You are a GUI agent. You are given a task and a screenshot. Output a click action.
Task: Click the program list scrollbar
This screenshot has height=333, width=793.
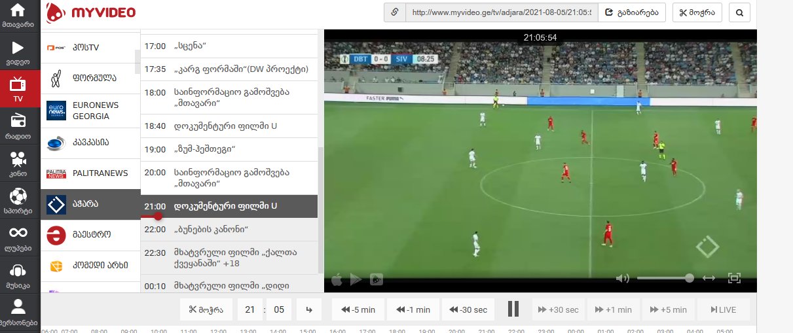pyautogui.click(x=320, y=209)
